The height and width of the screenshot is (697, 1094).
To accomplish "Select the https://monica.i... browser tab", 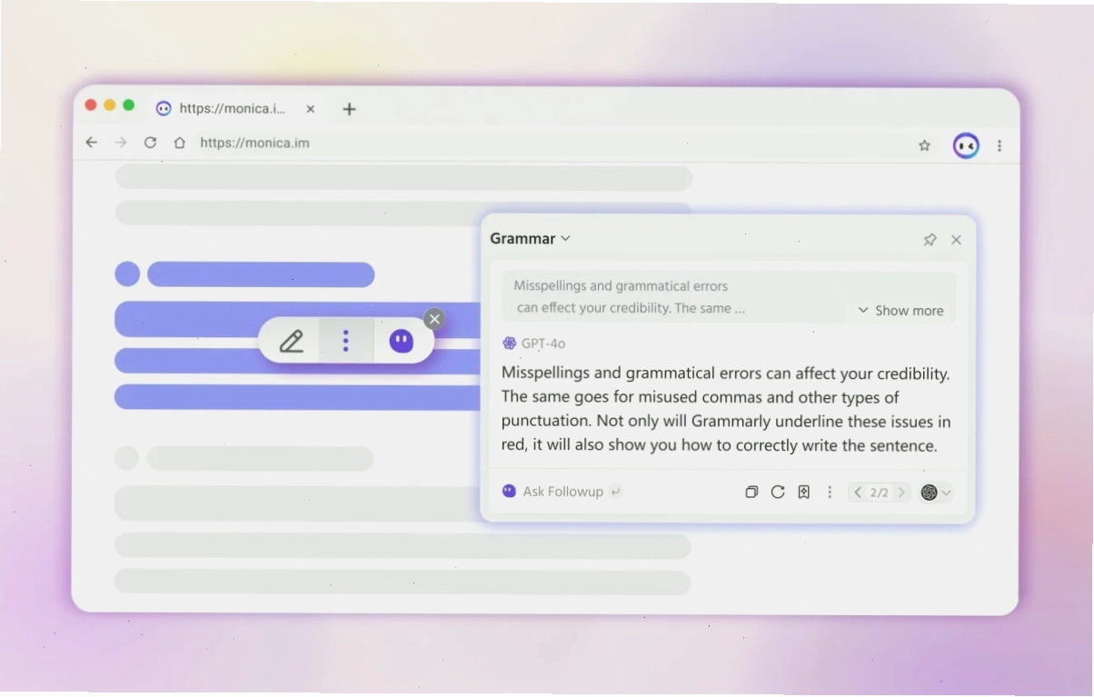I will click(234, 109).
